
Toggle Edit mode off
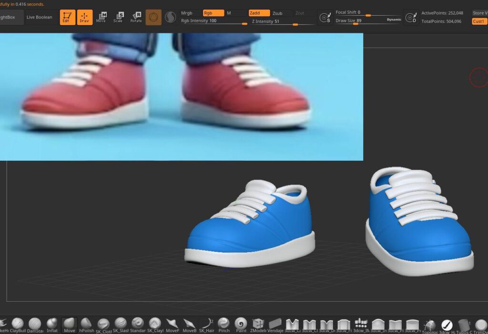pyautogui.click(x=67, y=18)
